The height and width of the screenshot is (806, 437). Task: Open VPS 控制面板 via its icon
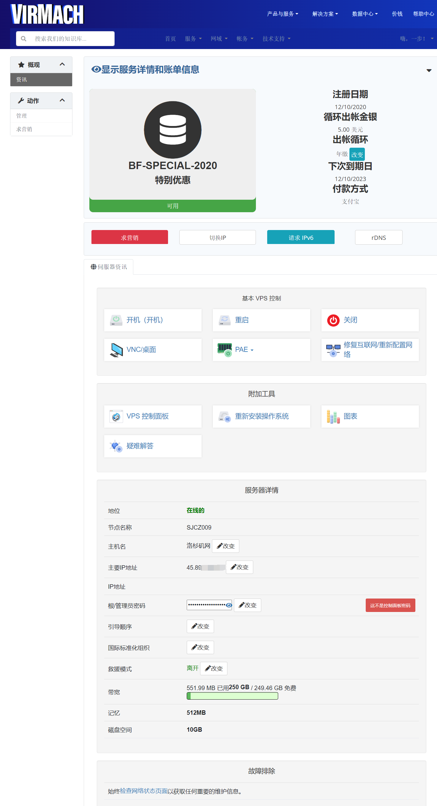pos(116,416)
